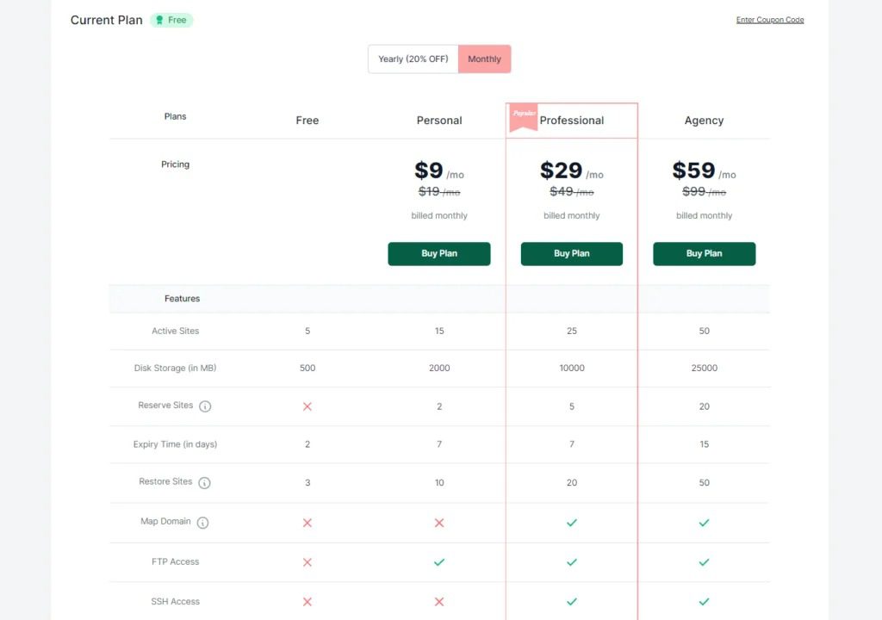The image size is (882, 620).
Task: Click the Free plan column header
Action: (x=307, y=121)
